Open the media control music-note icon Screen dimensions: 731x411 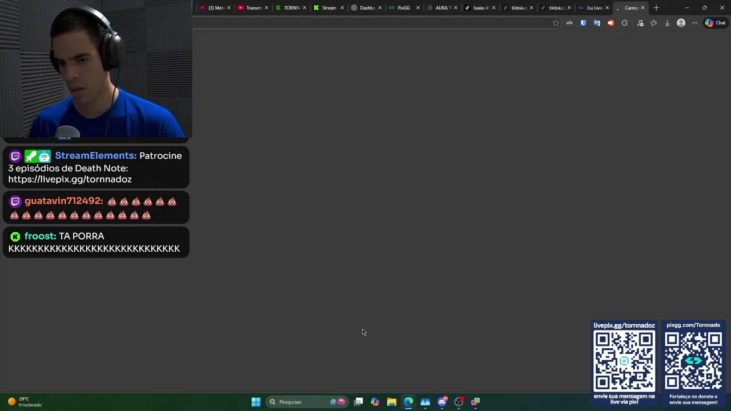pos(640,23)
